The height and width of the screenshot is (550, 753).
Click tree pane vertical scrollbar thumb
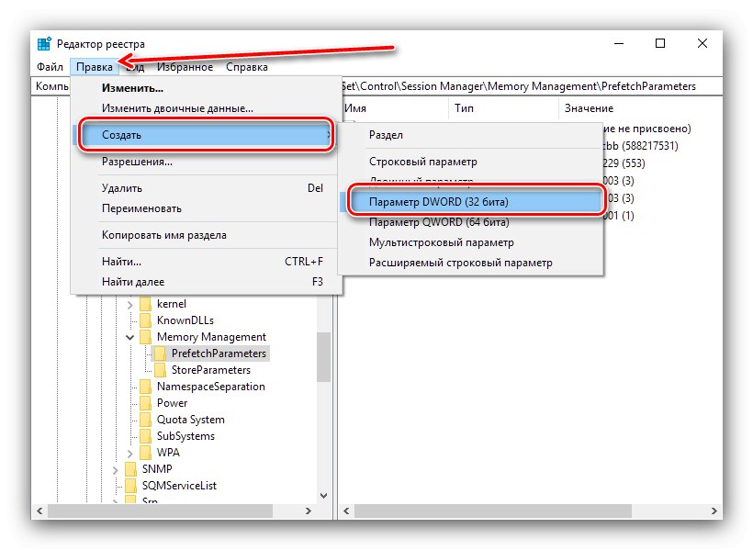click(x=323, y=357)
